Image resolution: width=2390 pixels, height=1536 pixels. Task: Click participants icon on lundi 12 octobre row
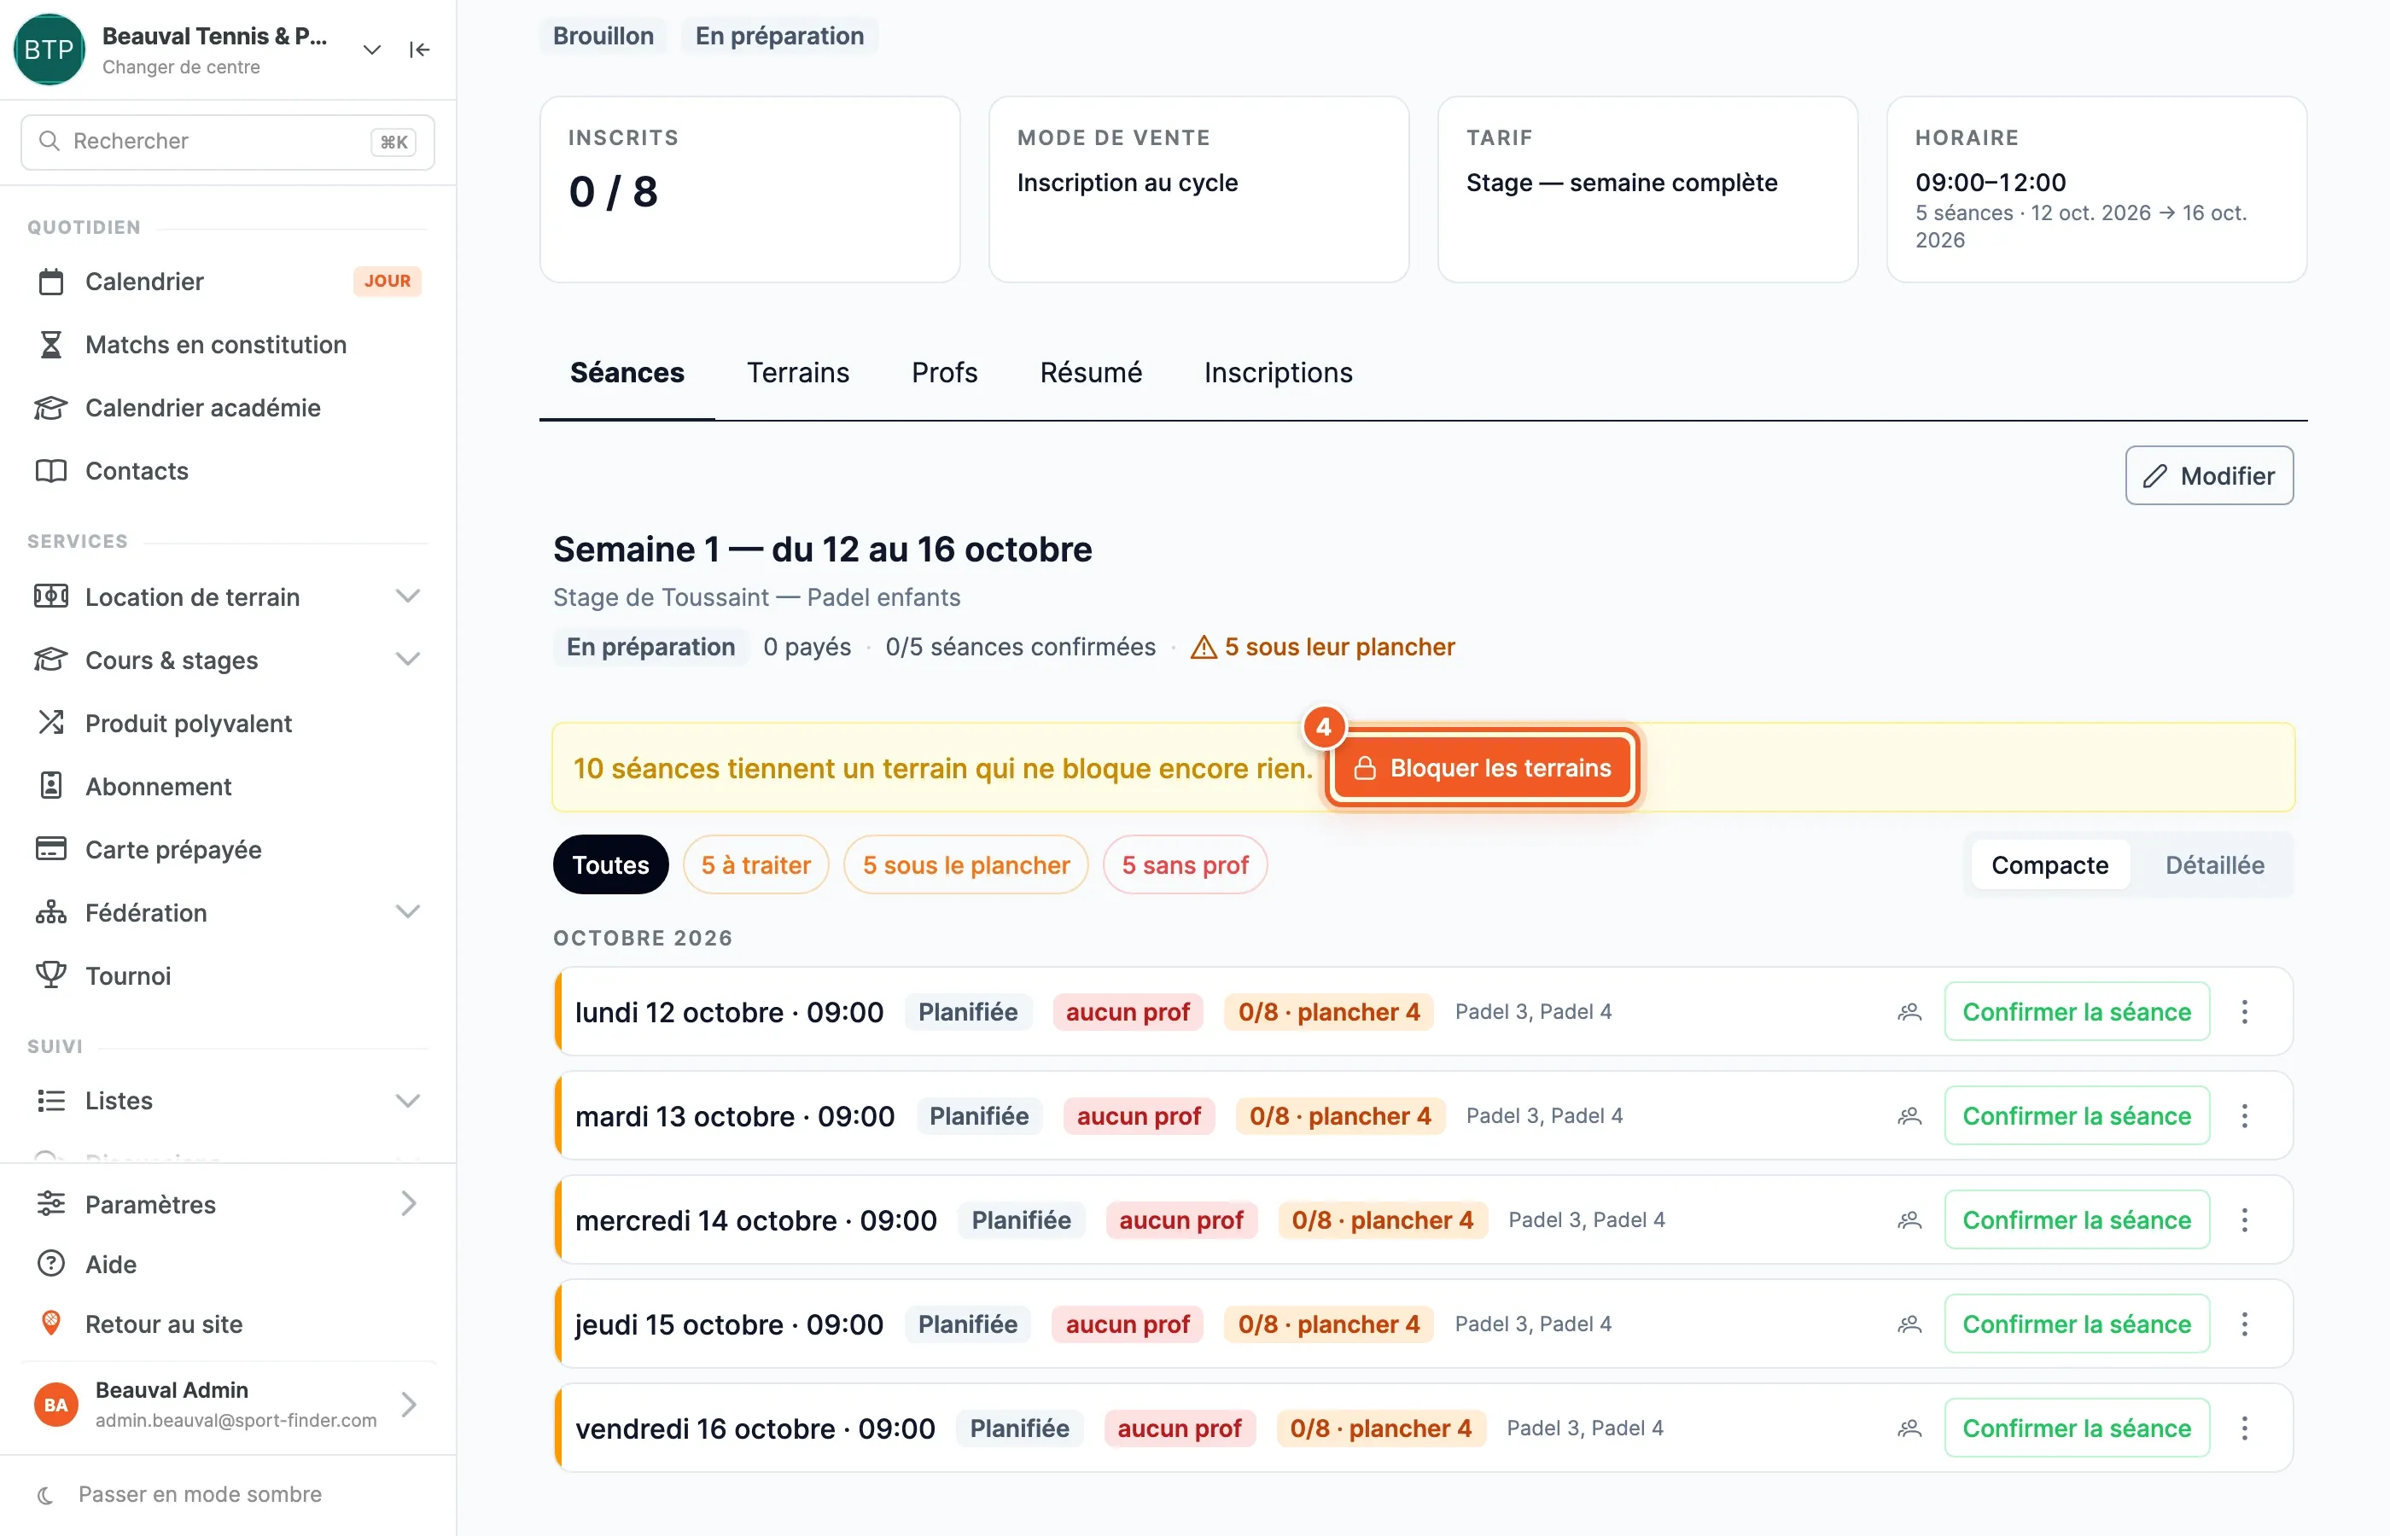(1909, 1011)
